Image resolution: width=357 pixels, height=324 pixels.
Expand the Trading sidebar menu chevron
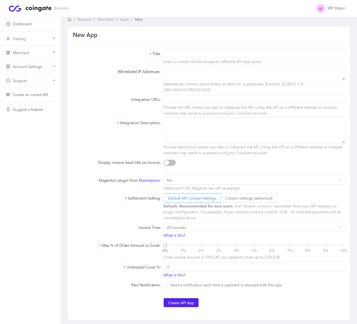point(54,38)
